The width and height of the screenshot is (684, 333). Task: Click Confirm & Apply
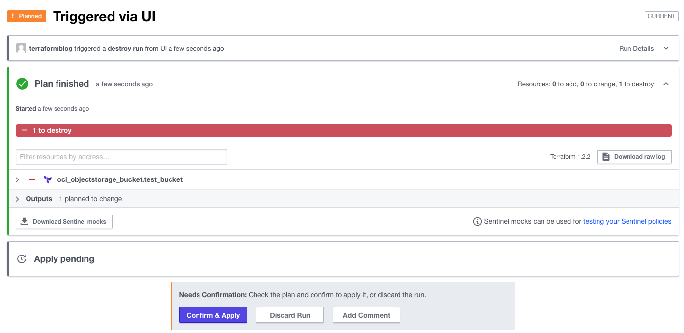(213, 315)
